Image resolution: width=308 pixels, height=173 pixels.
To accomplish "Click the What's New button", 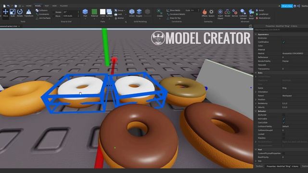I will point(287,6).
